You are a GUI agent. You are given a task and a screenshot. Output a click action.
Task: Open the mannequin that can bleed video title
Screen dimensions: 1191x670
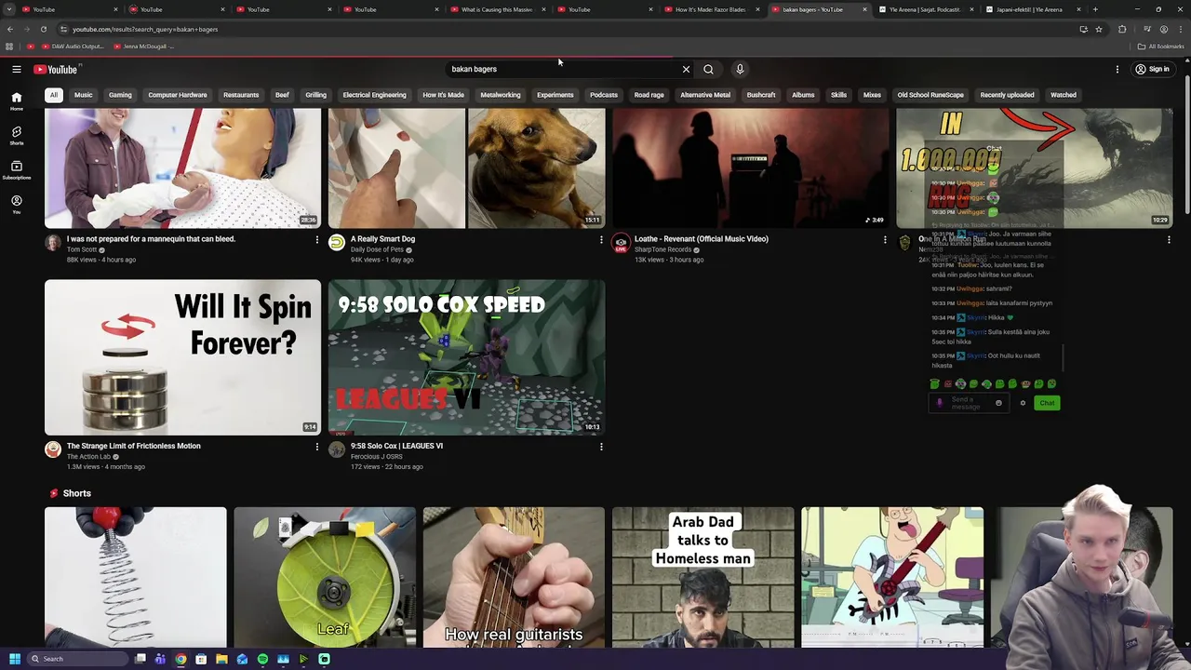click(x=151, y=239)
